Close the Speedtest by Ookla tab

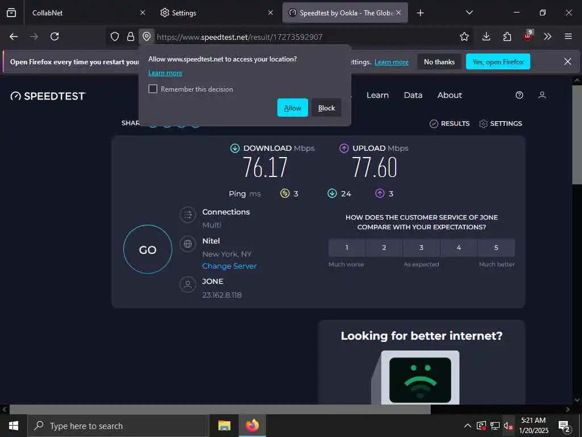coord(398,13)
